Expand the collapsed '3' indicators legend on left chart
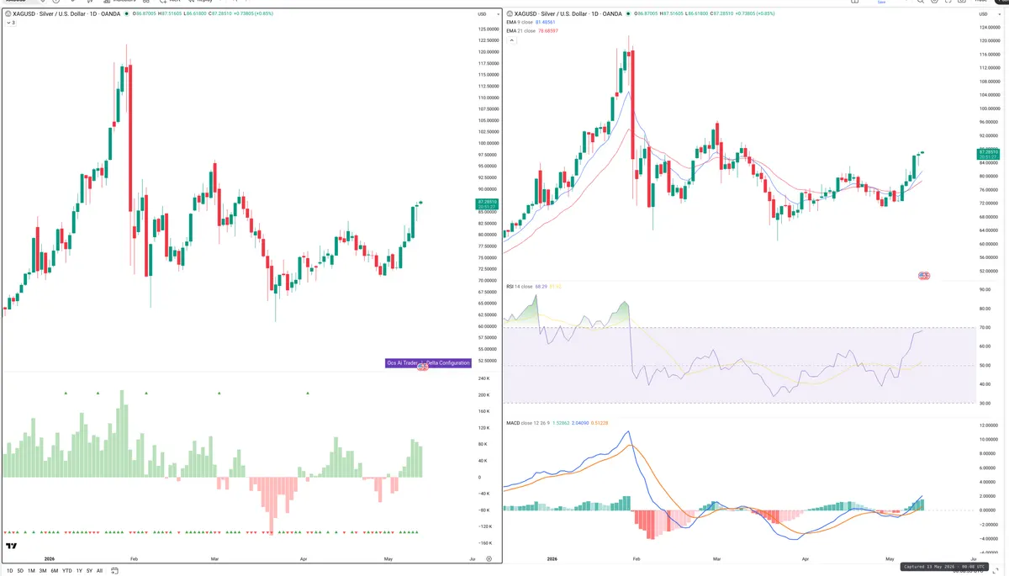 [10, 23]
